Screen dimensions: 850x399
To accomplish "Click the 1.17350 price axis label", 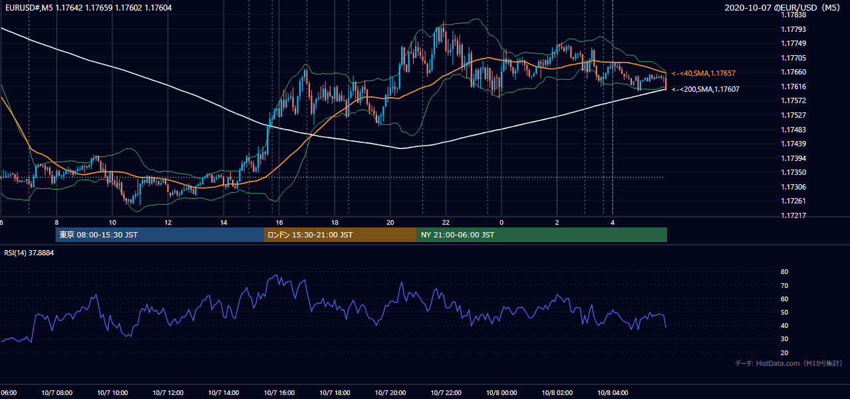I will coord(793,172).
